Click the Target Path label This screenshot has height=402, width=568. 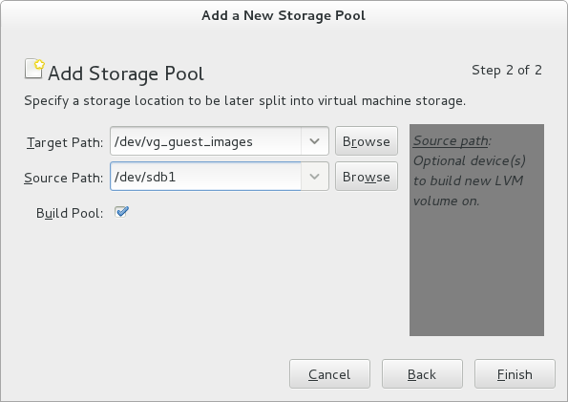pos(65,142)
